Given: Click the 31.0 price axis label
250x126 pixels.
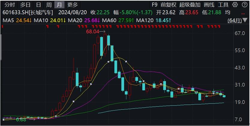Looking at the screenshot, I should 240,85.
